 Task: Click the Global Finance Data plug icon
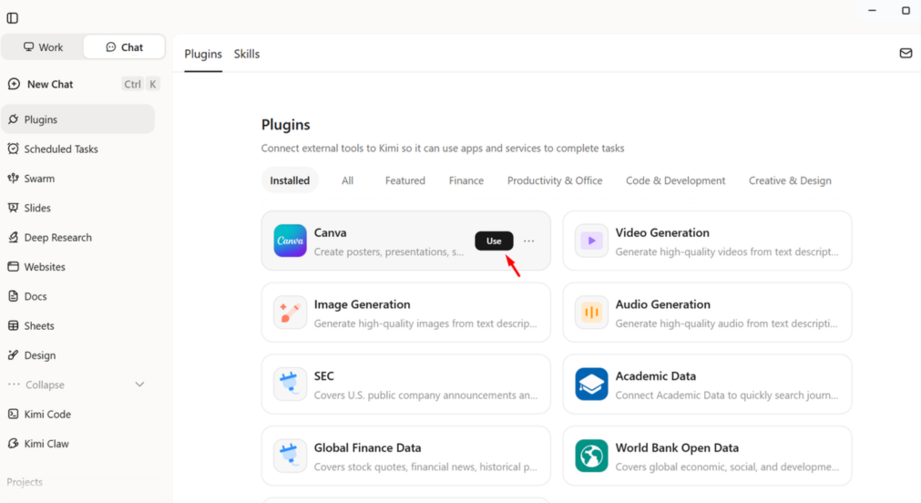[x=291, y=456]
